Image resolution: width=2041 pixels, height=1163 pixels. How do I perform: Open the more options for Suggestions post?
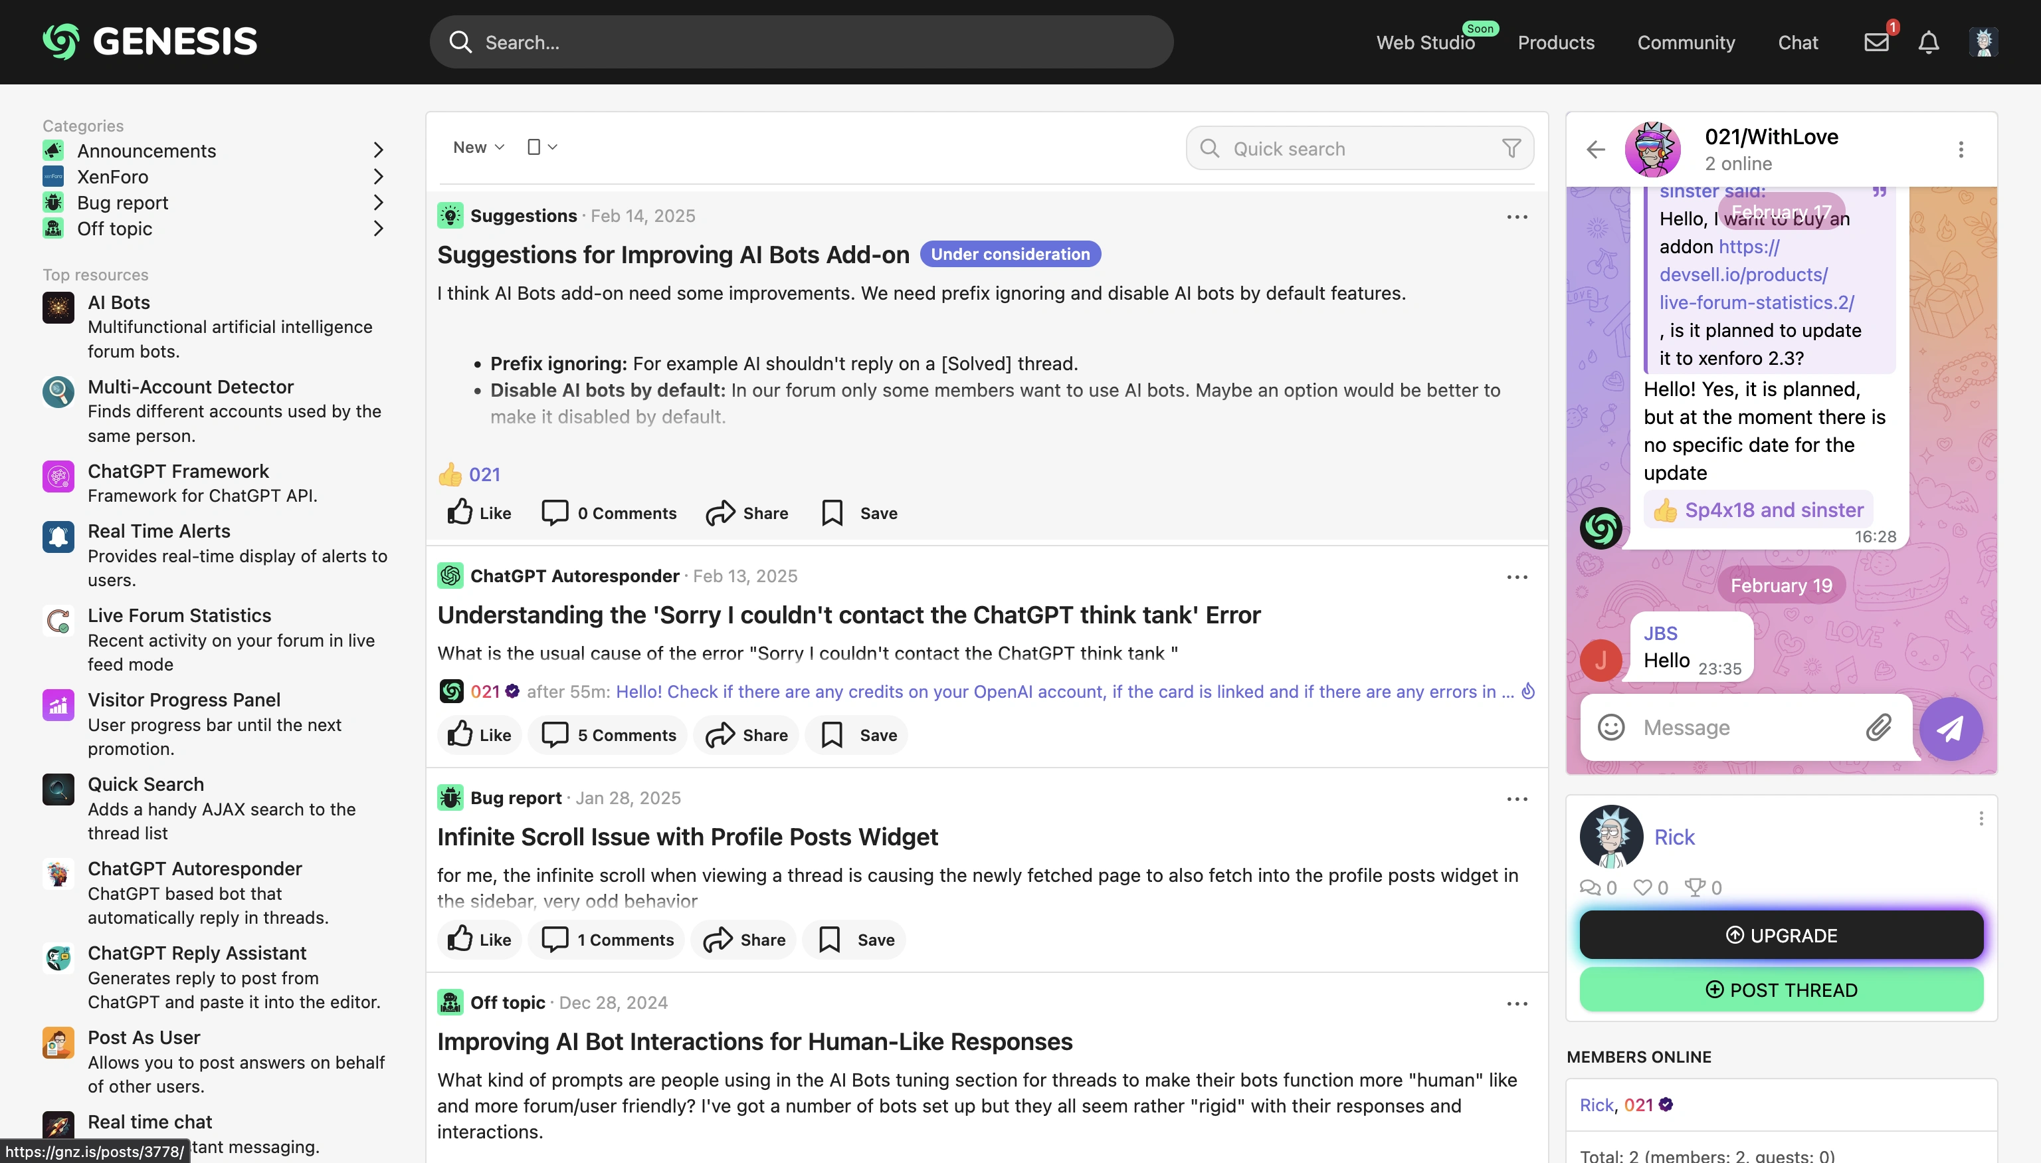tap(1516, 217)
